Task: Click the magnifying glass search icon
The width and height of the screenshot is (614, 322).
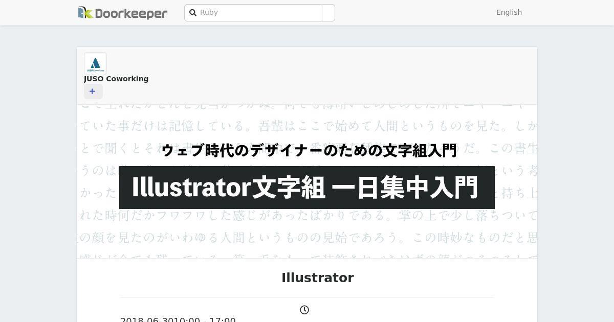Action: click(193, 13)
